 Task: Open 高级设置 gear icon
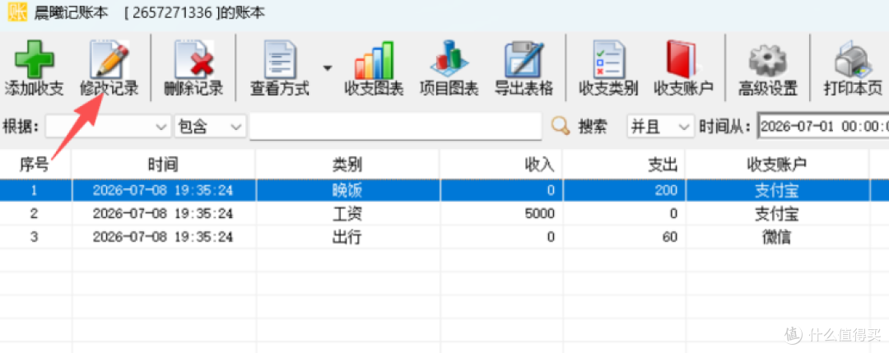[768, 61]
